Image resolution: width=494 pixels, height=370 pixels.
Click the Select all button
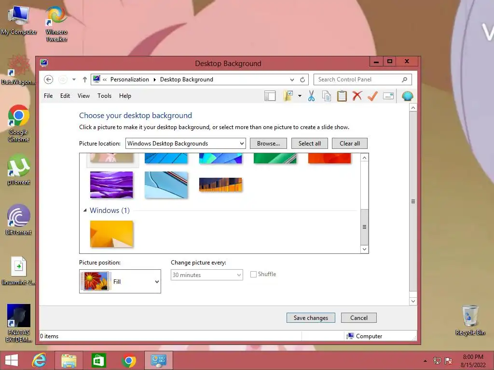(x=309, y=144)
